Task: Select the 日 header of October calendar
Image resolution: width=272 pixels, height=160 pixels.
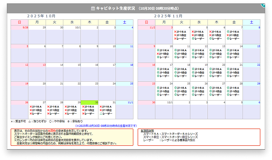Action: point(19,22)
